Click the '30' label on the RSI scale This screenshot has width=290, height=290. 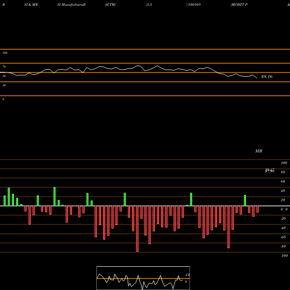4,85
